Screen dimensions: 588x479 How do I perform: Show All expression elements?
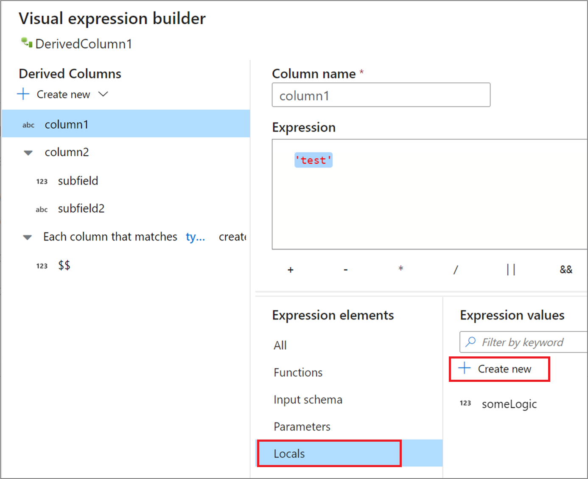(280, 345)
